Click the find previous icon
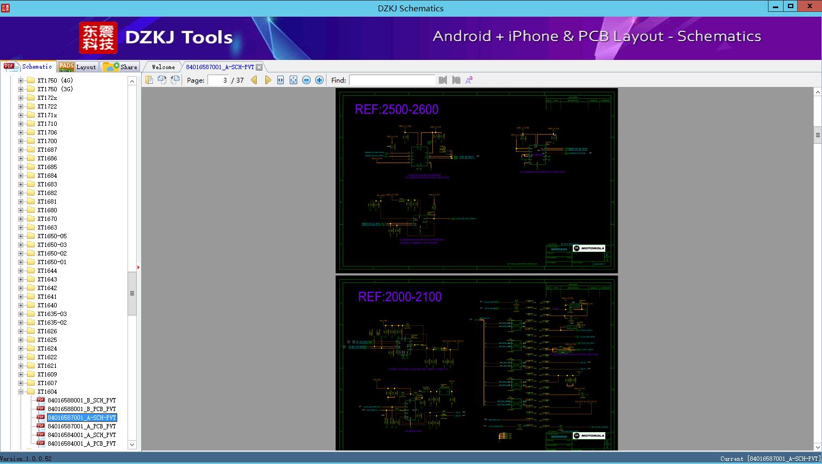Screen dimensions: 822x464 pyautogui.click(x=443, y=80)
